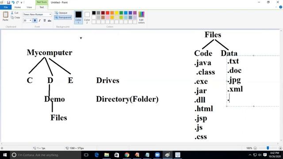
Task: Click the Undo arrow in title bar
Action: pyautogui.click(x=13, y=2)
